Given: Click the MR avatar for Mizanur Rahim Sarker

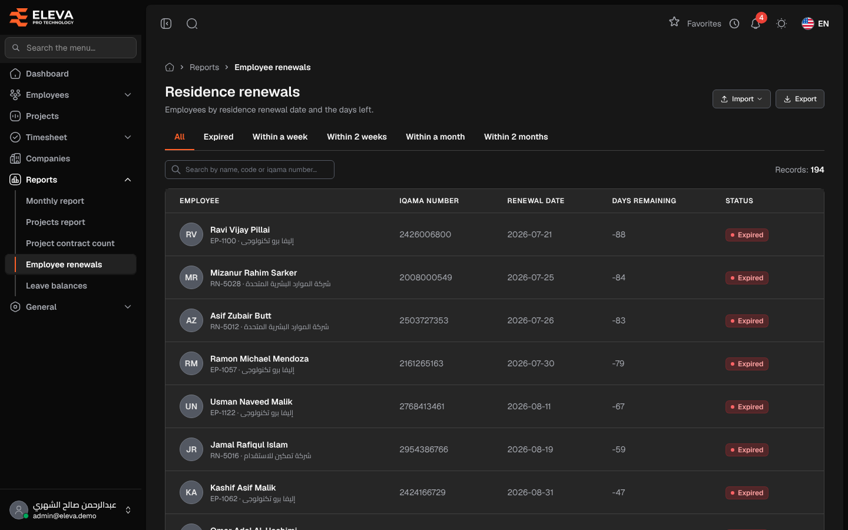Looking at the screenshot, I should tap(191, 277).
